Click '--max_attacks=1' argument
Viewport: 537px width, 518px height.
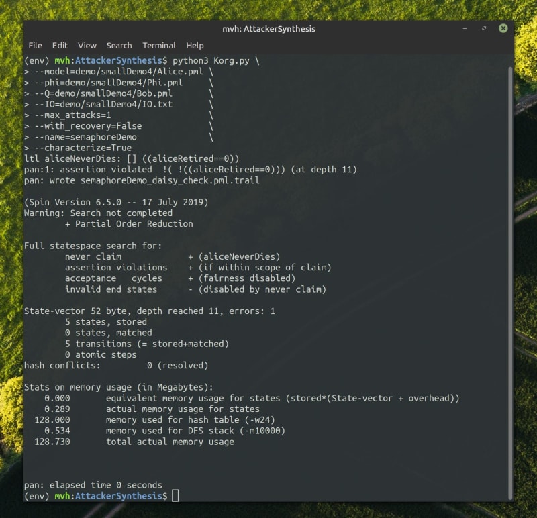pyautogui.click(x=72, y=115)
